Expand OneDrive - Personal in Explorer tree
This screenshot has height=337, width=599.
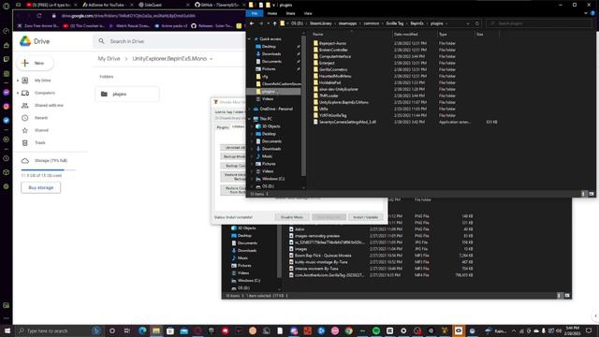pyautogui.click(x=250, y=109)
